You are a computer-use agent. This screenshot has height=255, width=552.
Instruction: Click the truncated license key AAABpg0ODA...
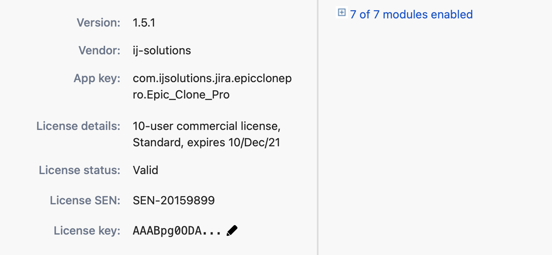click(177, 231)
